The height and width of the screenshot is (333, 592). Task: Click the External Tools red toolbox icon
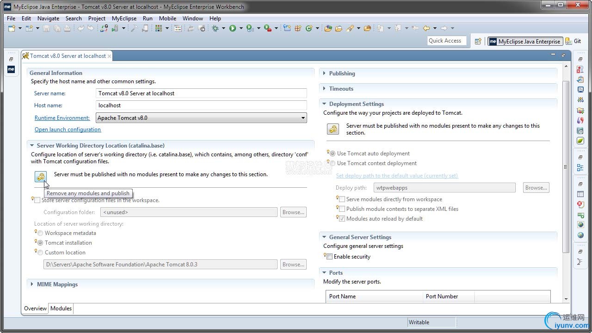pyautogui.click(x=267, y=28)
